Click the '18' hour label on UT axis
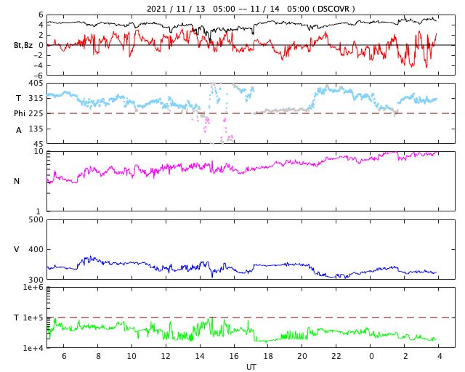The height and width of the screenshot is (372, 465). click(x=268, y=356)
